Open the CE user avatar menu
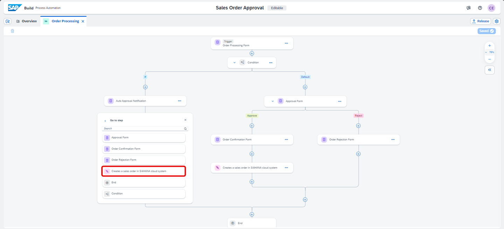 pos(491,8)
